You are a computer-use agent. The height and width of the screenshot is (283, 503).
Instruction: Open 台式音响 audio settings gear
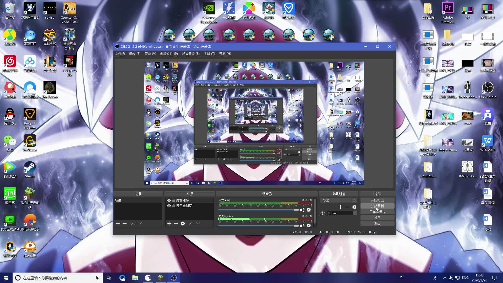tap(309, 210)
